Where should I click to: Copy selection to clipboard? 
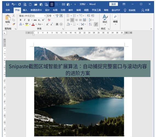[x=13, y=20]
